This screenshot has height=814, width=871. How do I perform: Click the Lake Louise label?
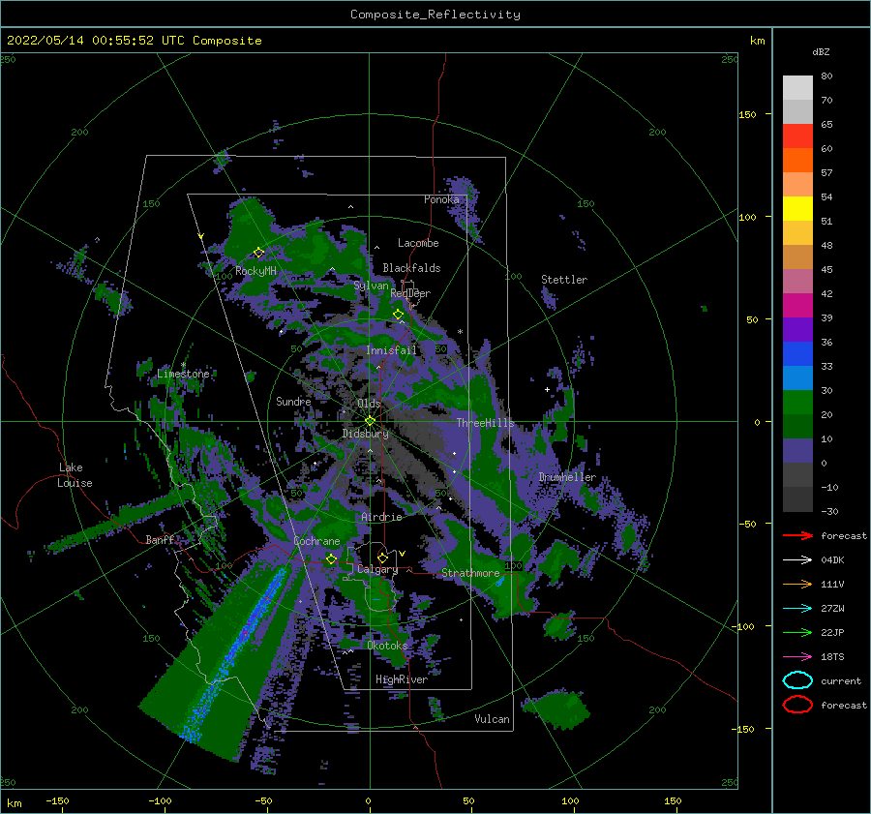pyautogui.click(x=75, y=475)
